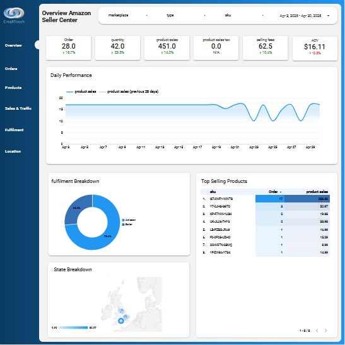Open the date range picker
Viewport: 345px width, 345px height.
click(304, 16)
